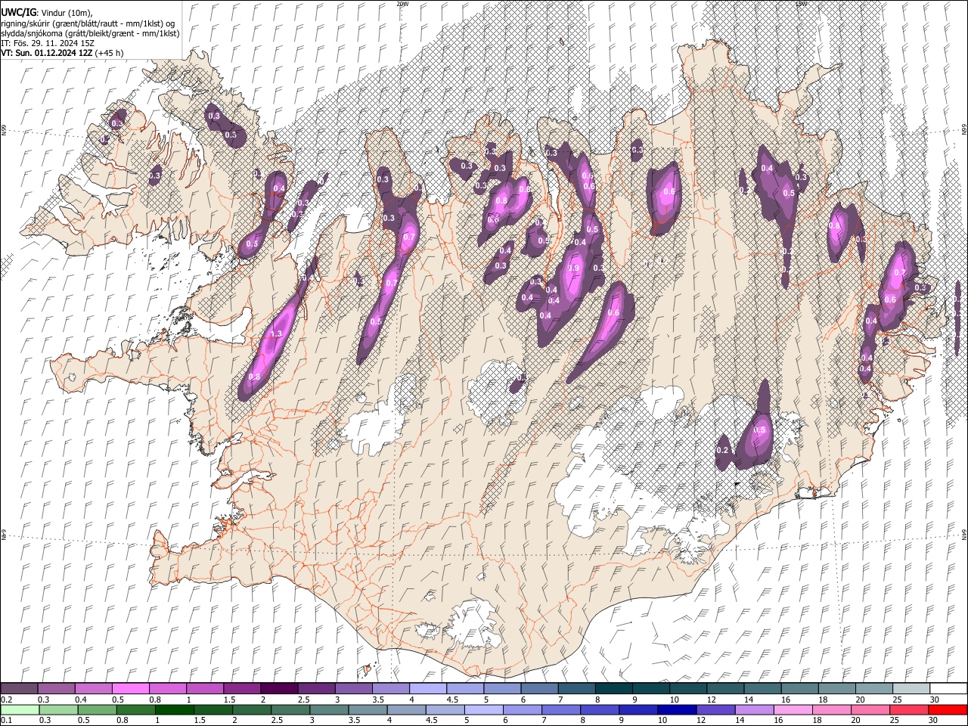Pick the light green 0.3 swatch in bottom row
Viewport: 968px width, 726px height.
[58, 709]
